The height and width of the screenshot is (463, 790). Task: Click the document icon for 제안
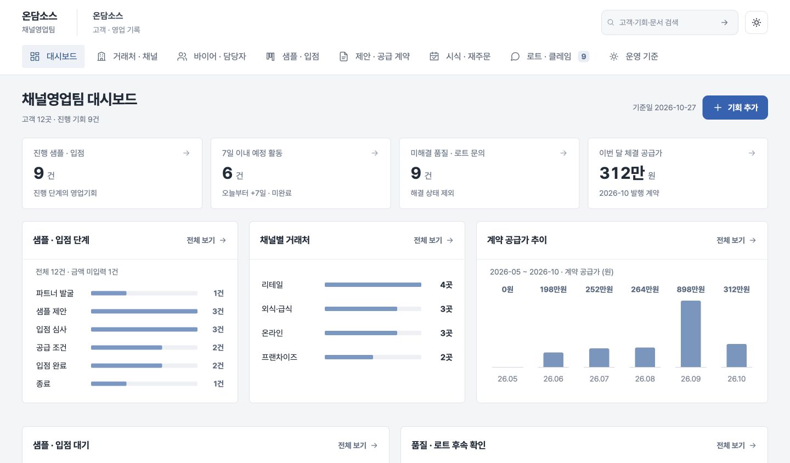[343, 57]
